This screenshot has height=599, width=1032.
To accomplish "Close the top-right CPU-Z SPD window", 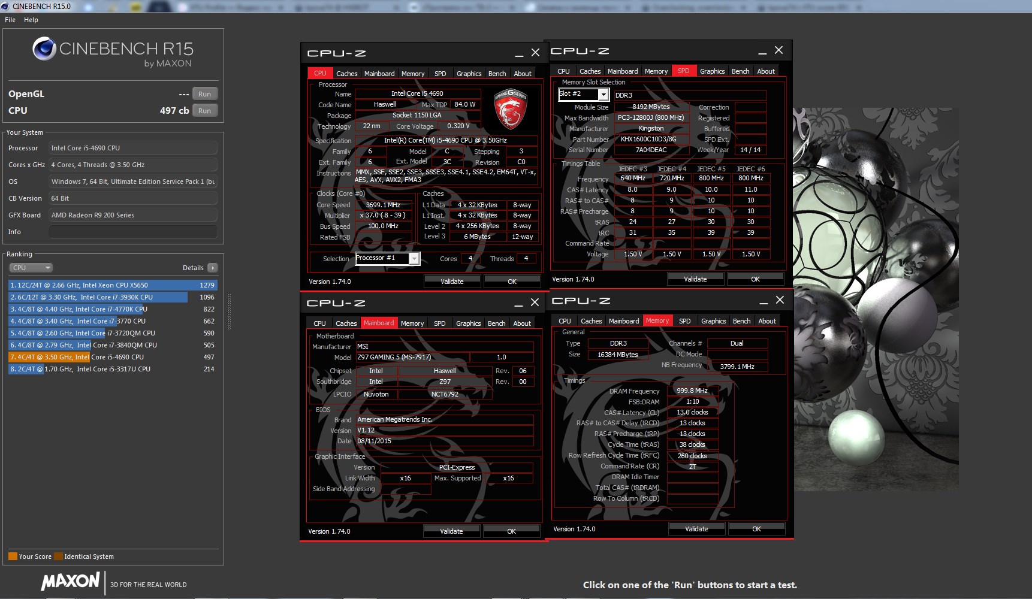I will [x=778, y=50].
